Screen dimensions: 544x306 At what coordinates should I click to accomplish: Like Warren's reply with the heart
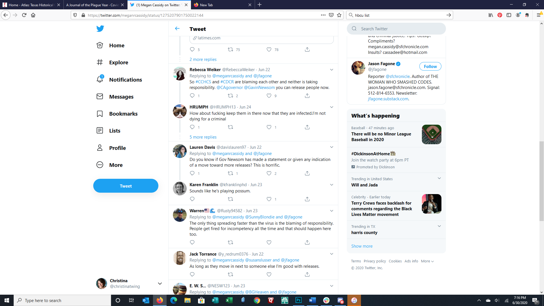269,243
